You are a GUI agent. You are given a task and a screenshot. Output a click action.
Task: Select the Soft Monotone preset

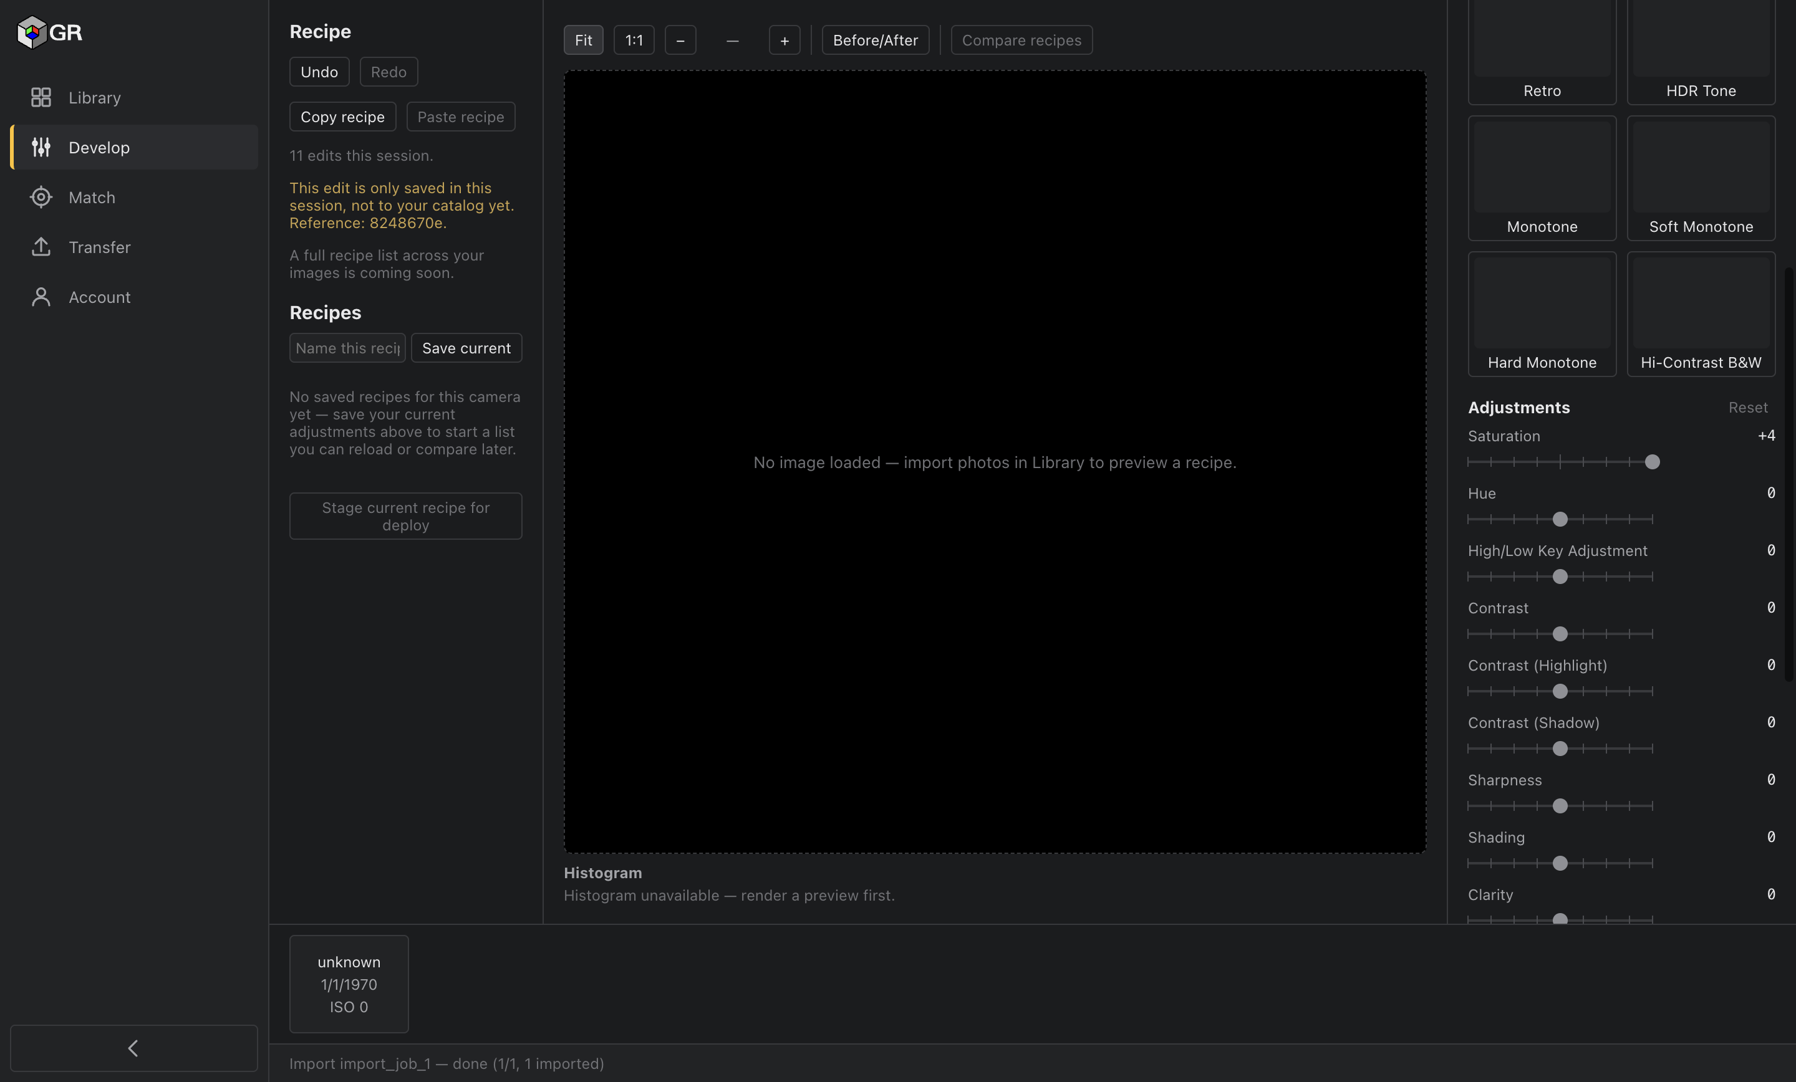1701,178
